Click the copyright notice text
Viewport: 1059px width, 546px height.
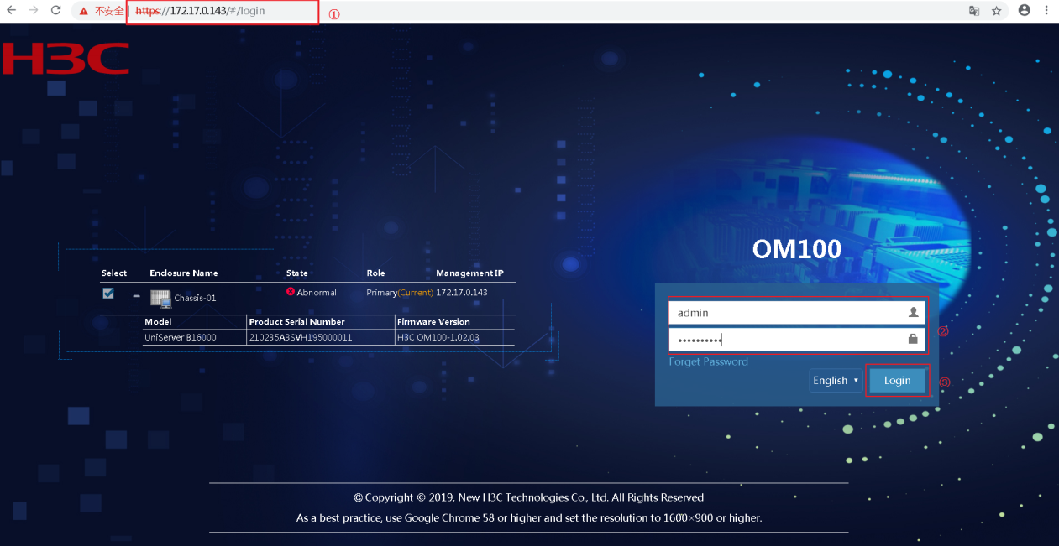pos(528,497)
